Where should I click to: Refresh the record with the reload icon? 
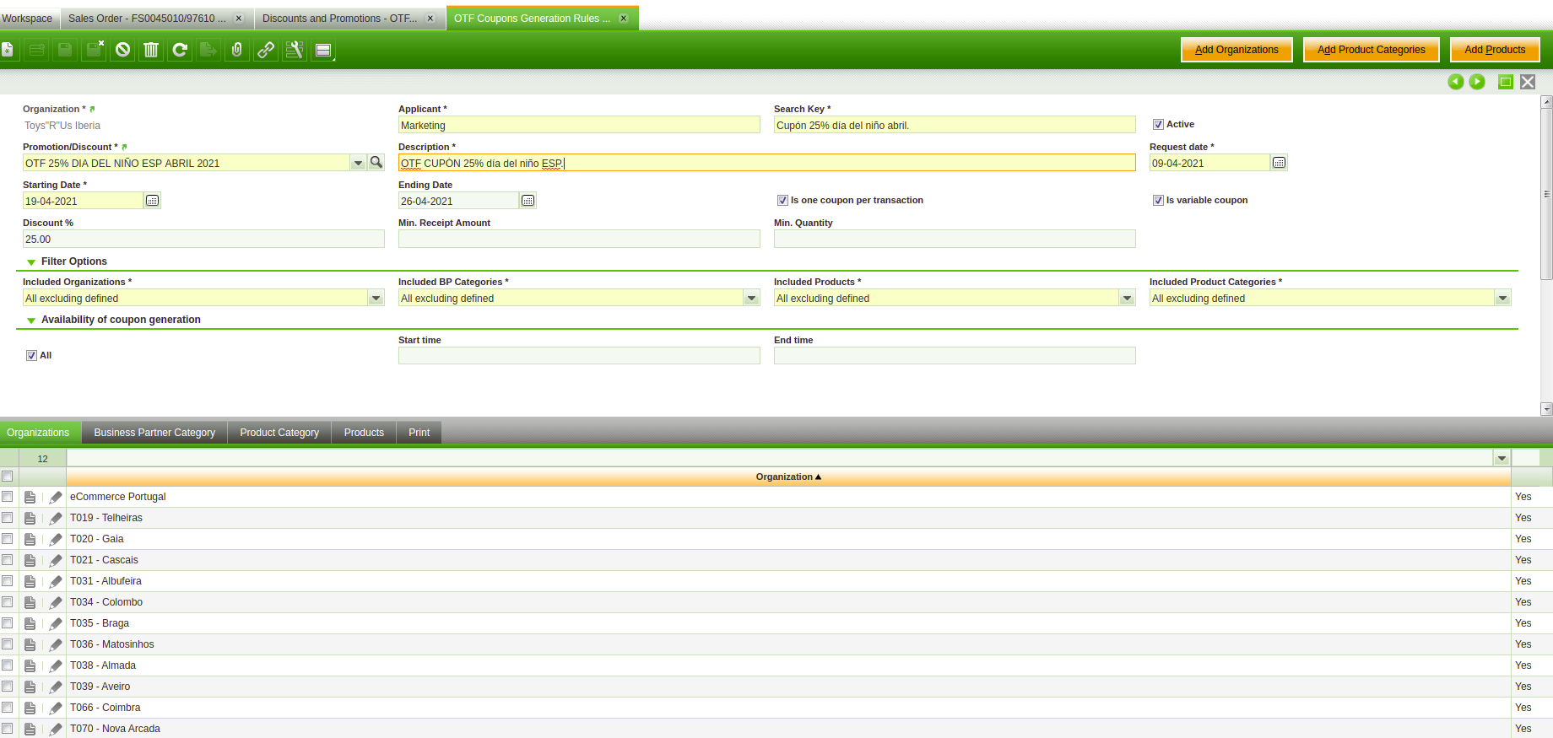coord(180,51)
